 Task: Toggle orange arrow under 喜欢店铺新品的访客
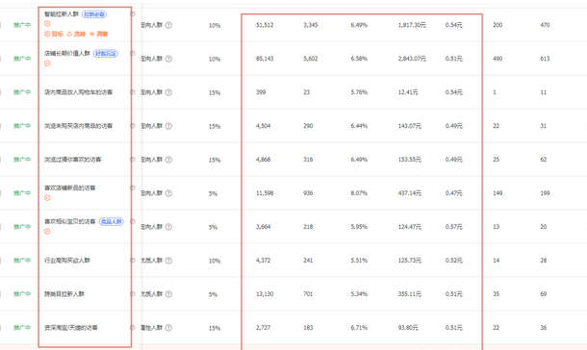[47, 198]
